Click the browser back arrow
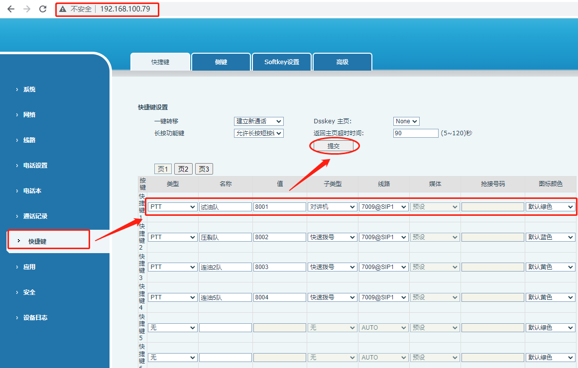 coord(11,9)
